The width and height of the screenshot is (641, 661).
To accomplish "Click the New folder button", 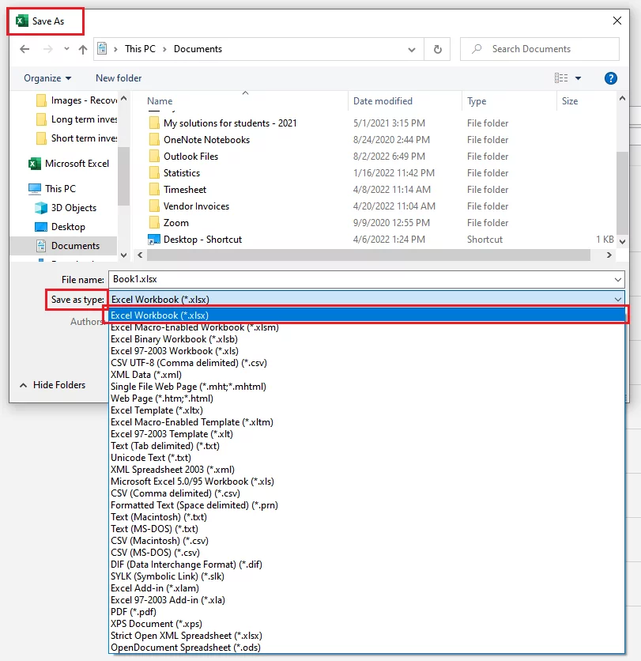I will [118, 78].
